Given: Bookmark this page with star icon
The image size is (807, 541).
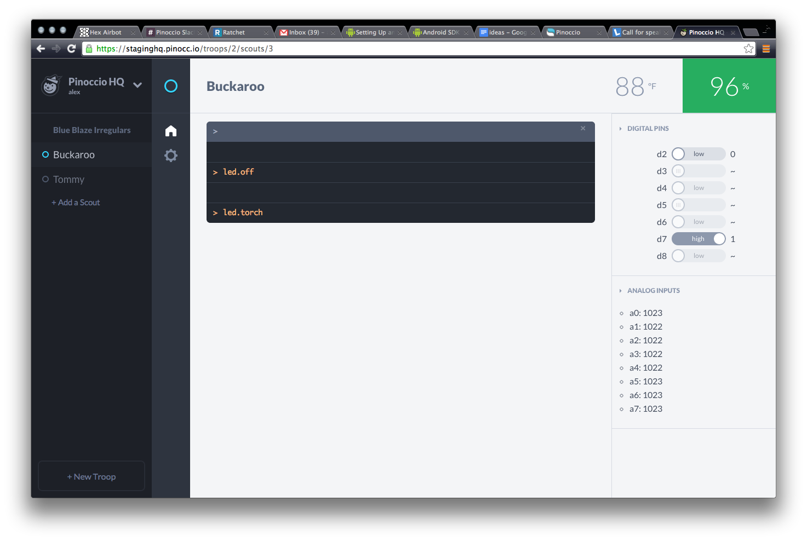Looking at the screenshot, I should 748,49.
